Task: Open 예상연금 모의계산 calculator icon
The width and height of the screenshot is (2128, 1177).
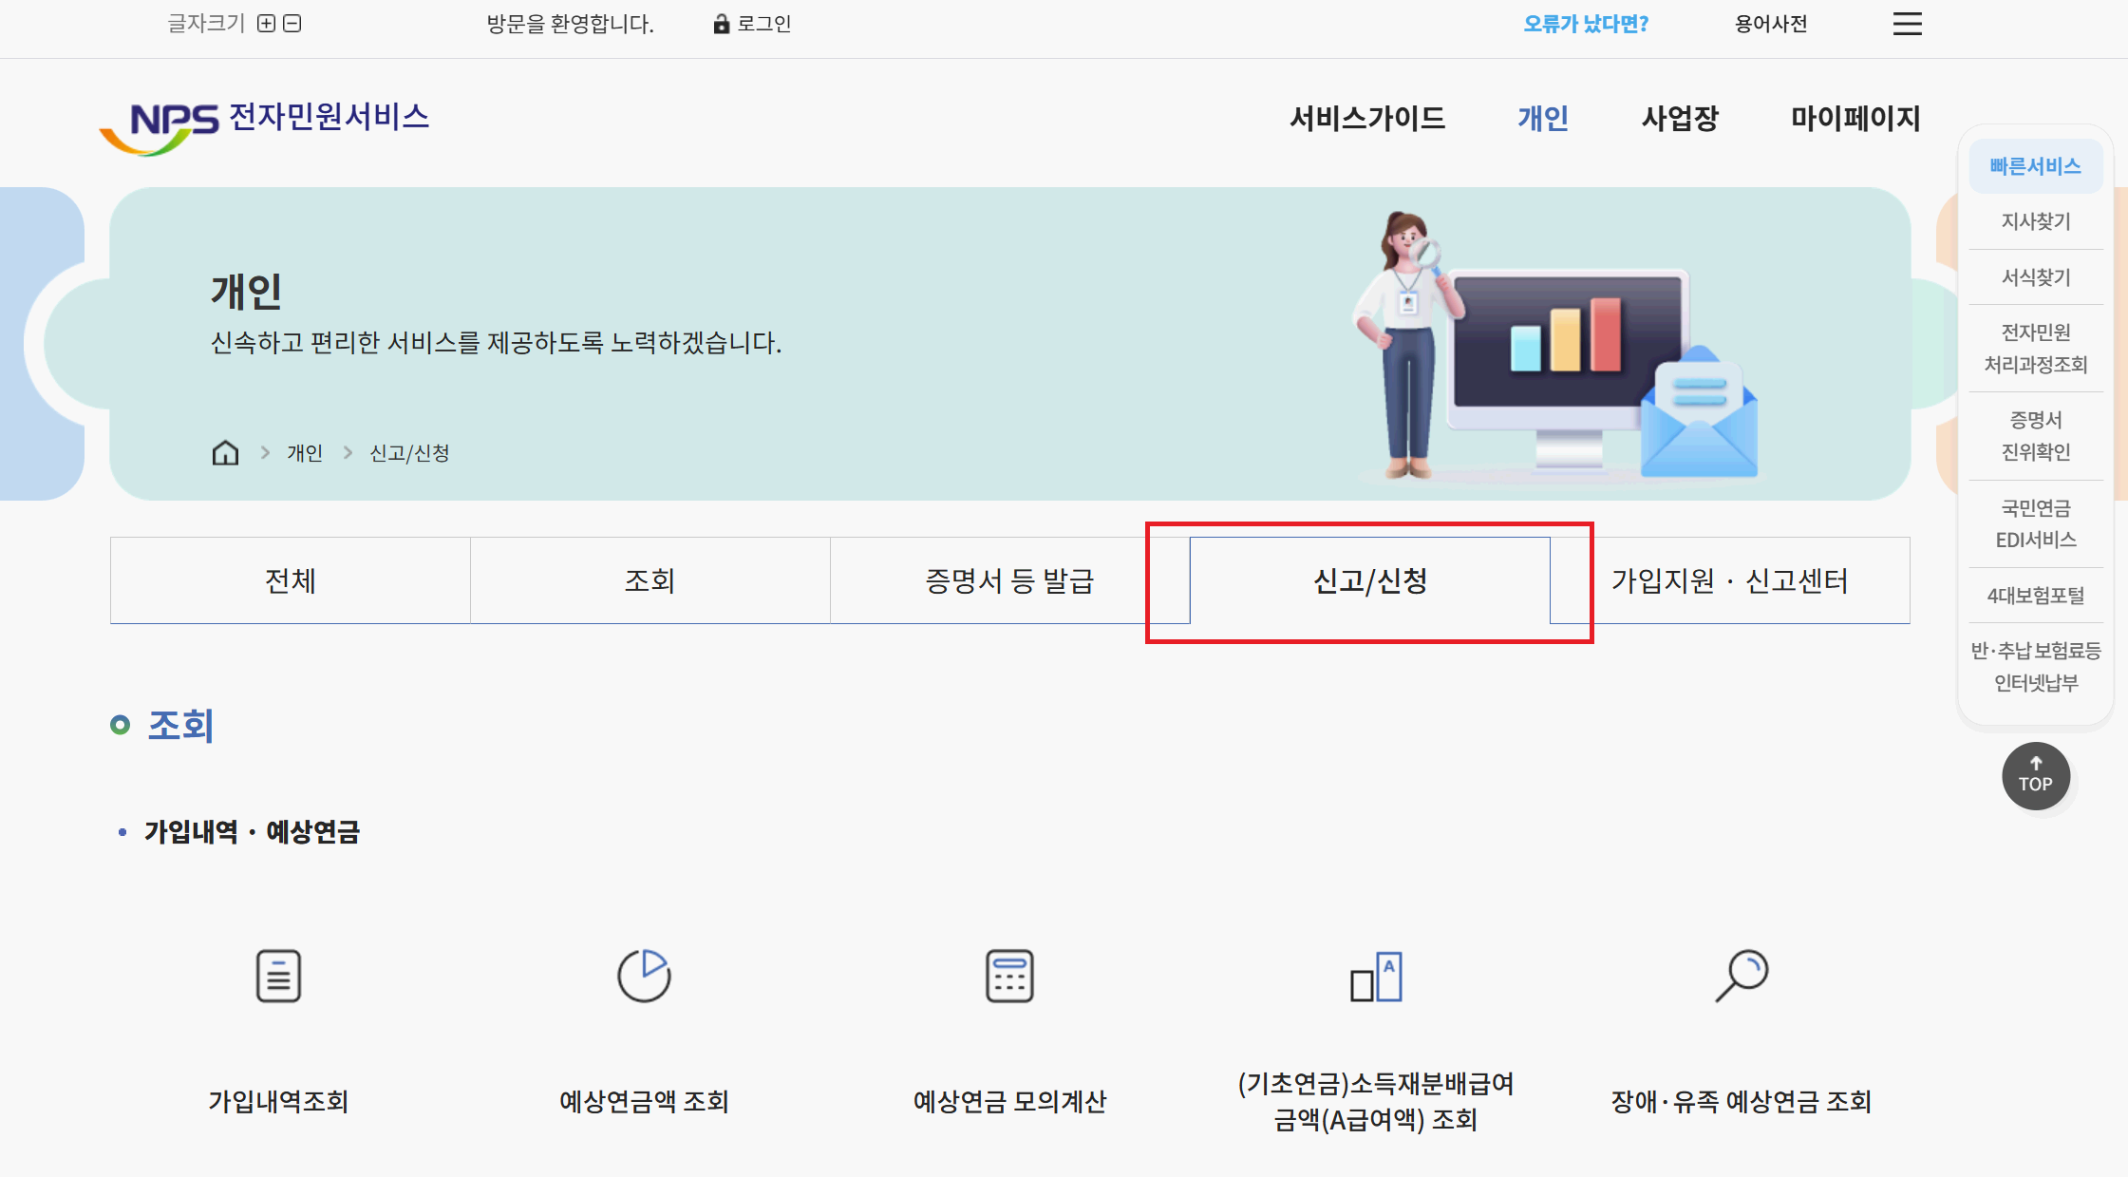Action: click(1009, 975)
